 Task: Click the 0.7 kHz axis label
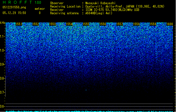pos(3,92)
